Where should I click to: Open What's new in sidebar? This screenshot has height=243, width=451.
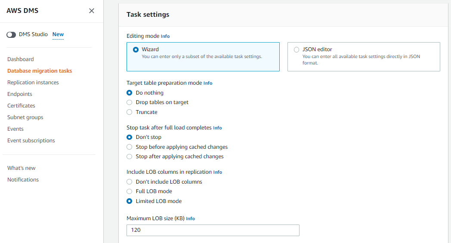click(22, 168)
